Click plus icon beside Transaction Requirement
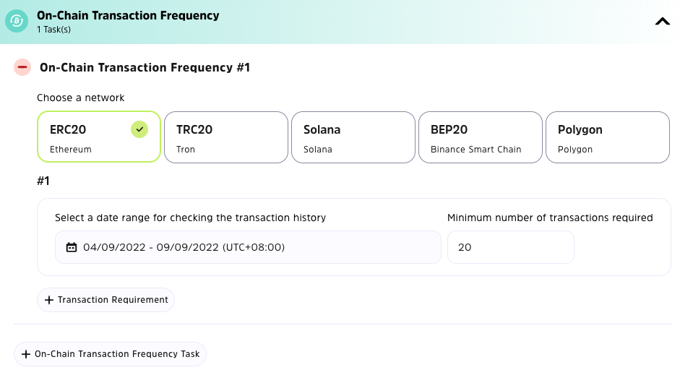 pos(49,300)
